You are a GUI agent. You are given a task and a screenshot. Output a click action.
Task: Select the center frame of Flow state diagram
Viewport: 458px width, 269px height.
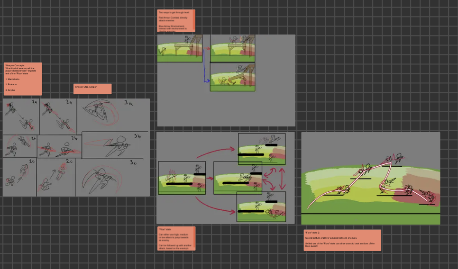[x=238, y=178]
